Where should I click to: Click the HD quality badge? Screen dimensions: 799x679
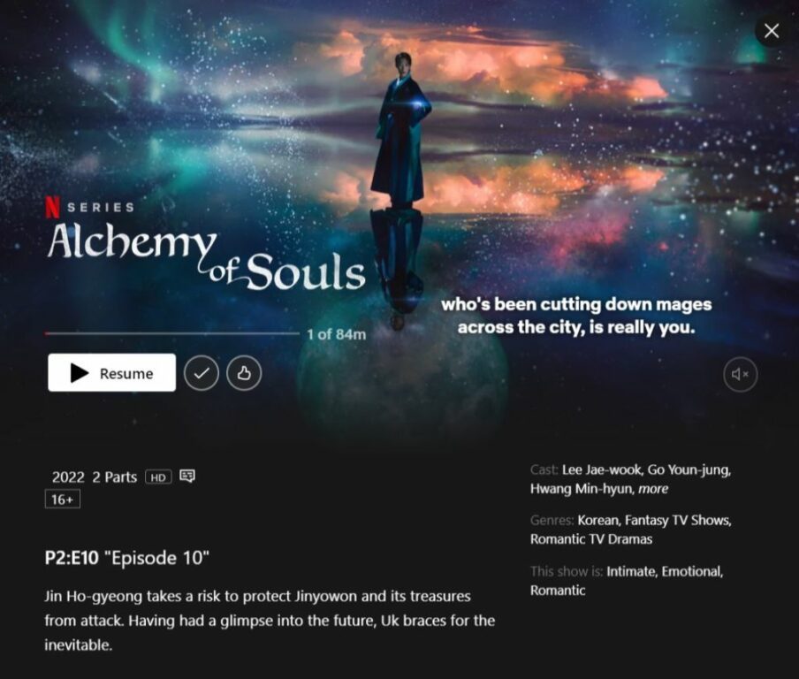tap(158, 477)
